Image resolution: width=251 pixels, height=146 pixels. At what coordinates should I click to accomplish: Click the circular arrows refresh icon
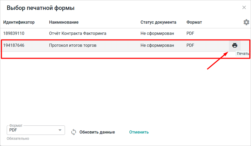tap(74, 132)
